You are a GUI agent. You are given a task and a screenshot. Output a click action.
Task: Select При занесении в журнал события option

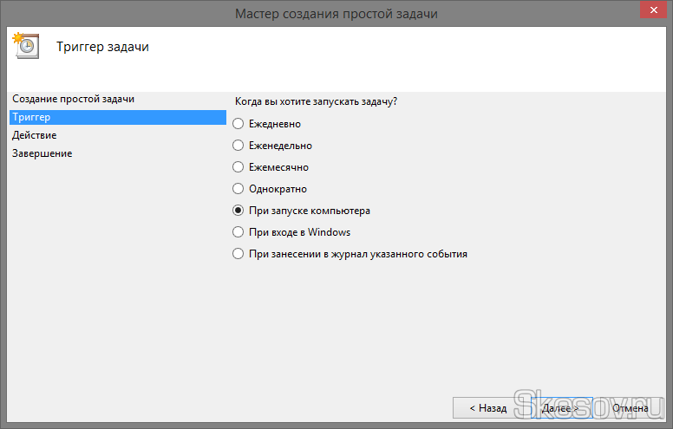coord(238,254)
